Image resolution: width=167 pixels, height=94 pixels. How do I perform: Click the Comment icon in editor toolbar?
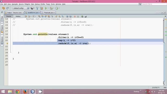(82, 16)
